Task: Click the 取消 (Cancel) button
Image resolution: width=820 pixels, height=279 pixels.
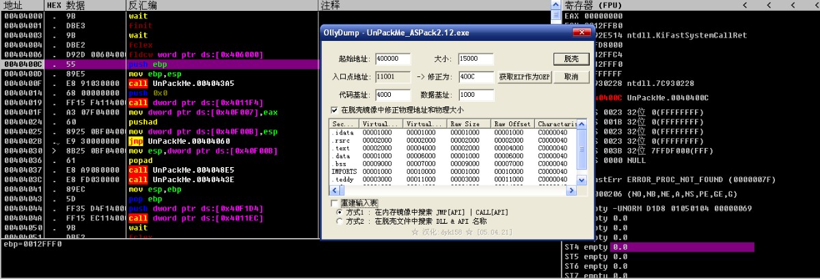Action: [571, 77]
